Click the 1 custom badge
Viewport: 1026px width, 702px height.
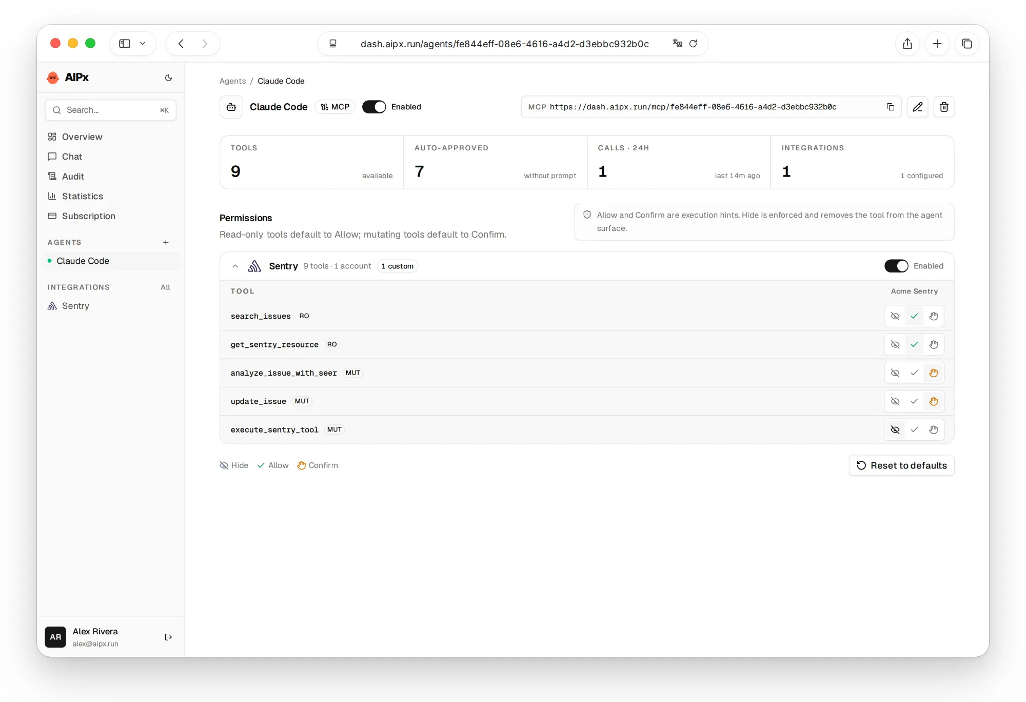[x=398, y=266]
